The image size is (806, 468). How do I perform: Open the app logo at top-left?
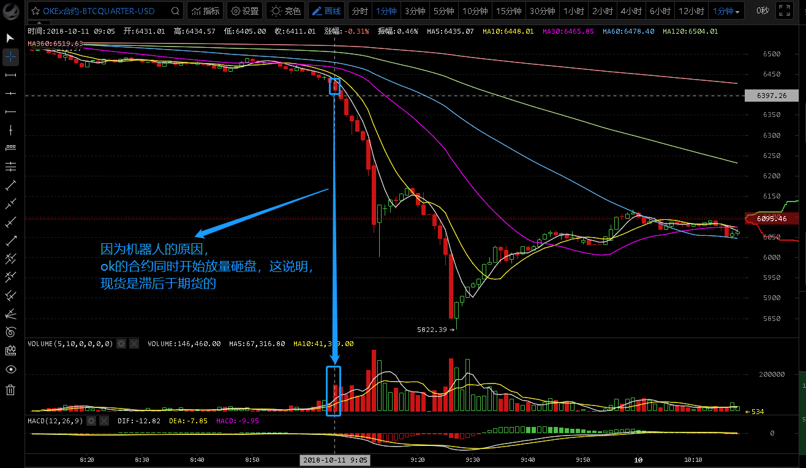point(12,11)
